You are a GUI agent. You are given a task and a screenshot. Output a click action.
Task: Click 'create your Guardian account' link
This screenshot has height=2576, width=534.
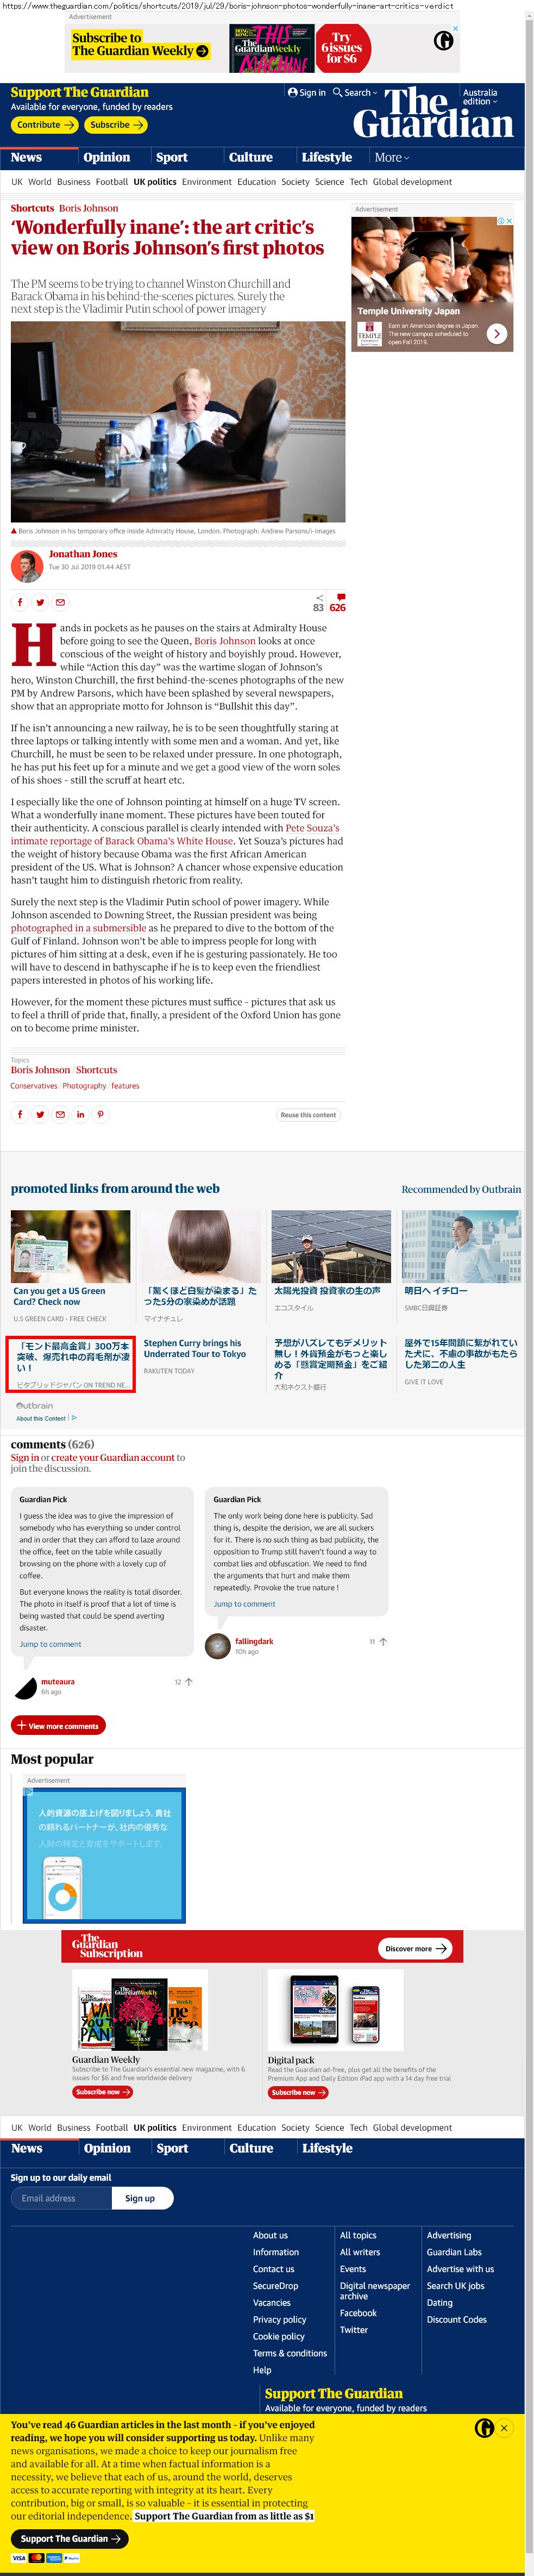coord(113,1457)
